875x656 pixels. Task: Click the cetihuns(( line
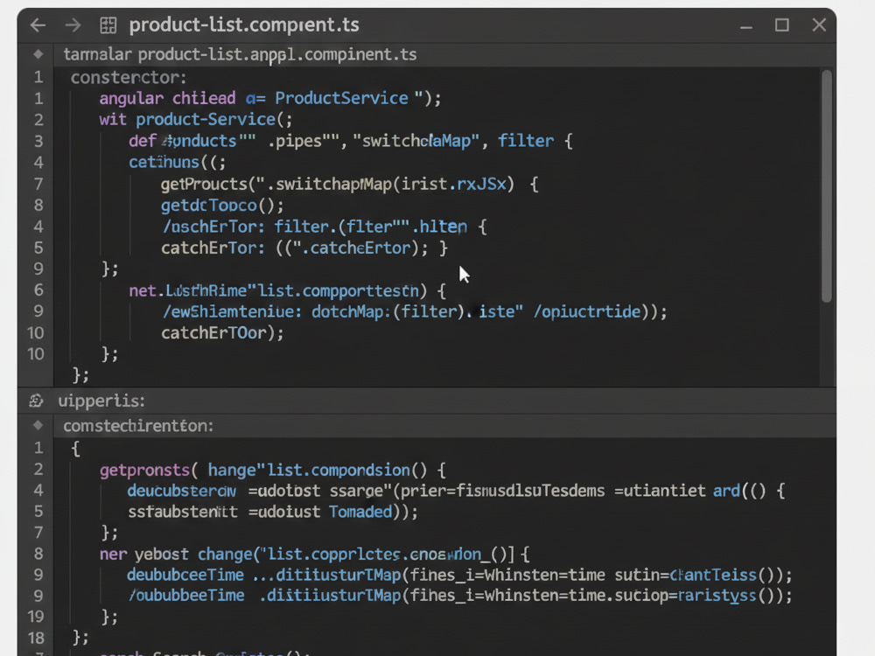[177, 163]
